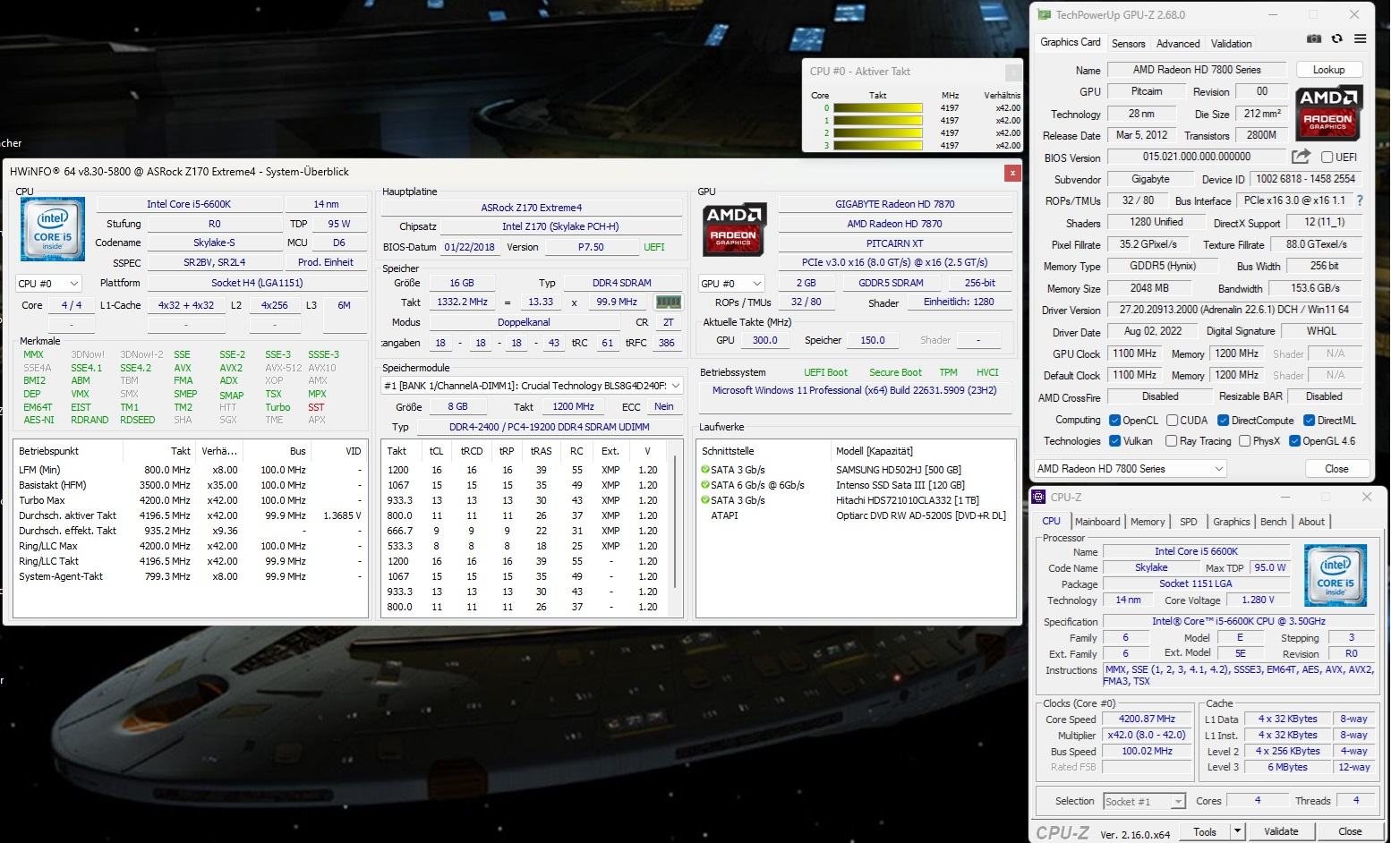Click the Lookup button in GPU-Z

[x=1328, y=70]
